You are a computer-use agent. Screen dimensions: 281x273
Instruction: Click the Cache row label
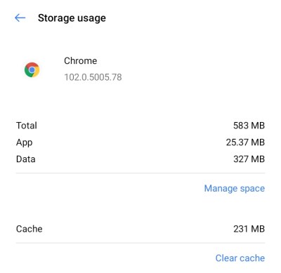pos(30,229)
